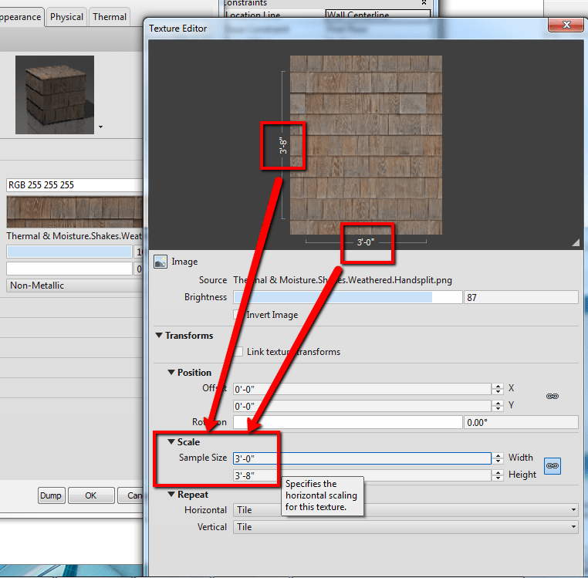Image resolution: width=588 pixels, height=578 pixels.
Task: Collapse the Transforms section
Action: click(x=159, y=335)
